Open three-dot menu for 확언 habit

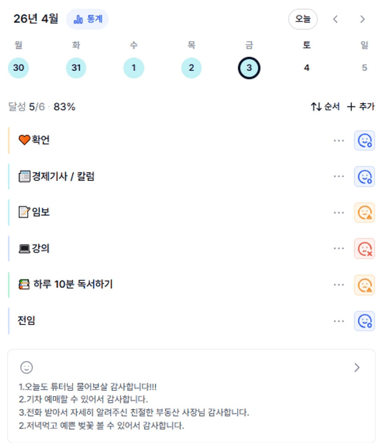coord(339,141)
